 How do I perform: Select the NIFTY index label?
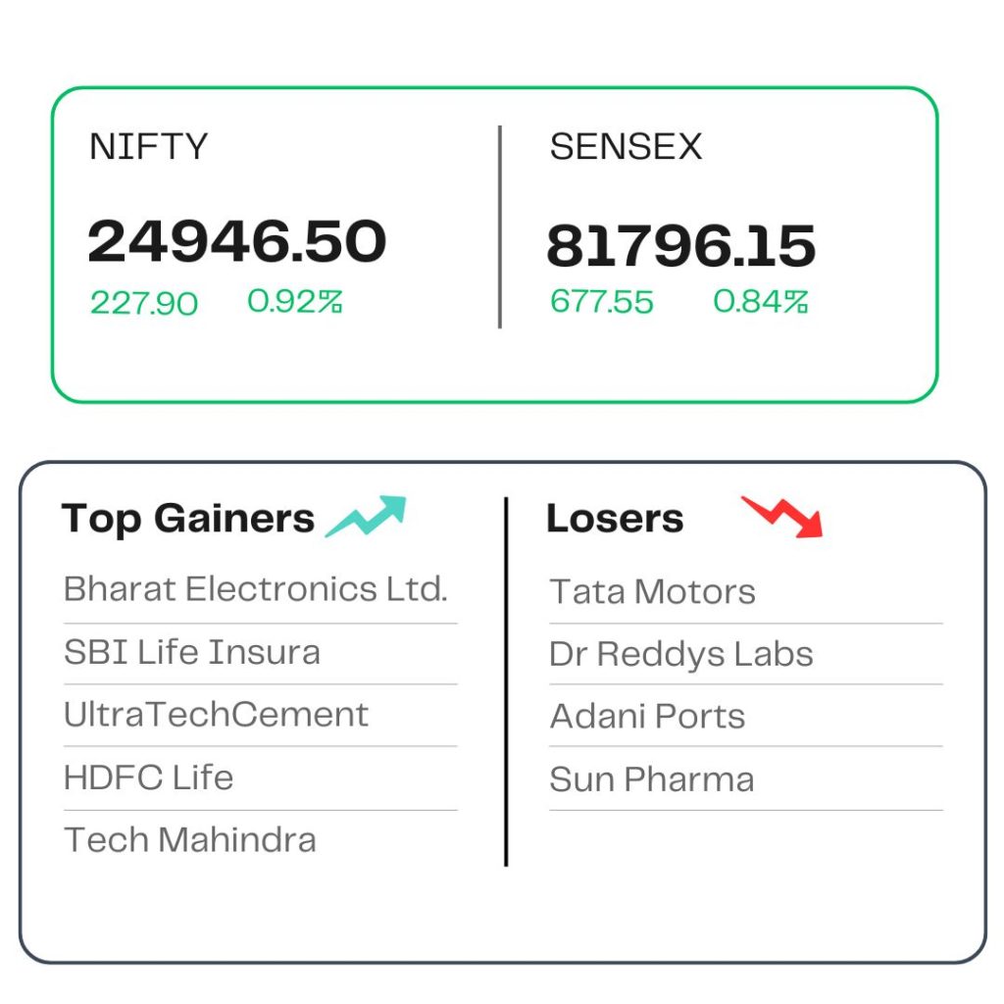(x=149, y=147)
